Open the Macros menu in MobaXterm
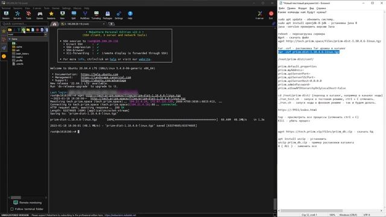 tap(77, 8)
